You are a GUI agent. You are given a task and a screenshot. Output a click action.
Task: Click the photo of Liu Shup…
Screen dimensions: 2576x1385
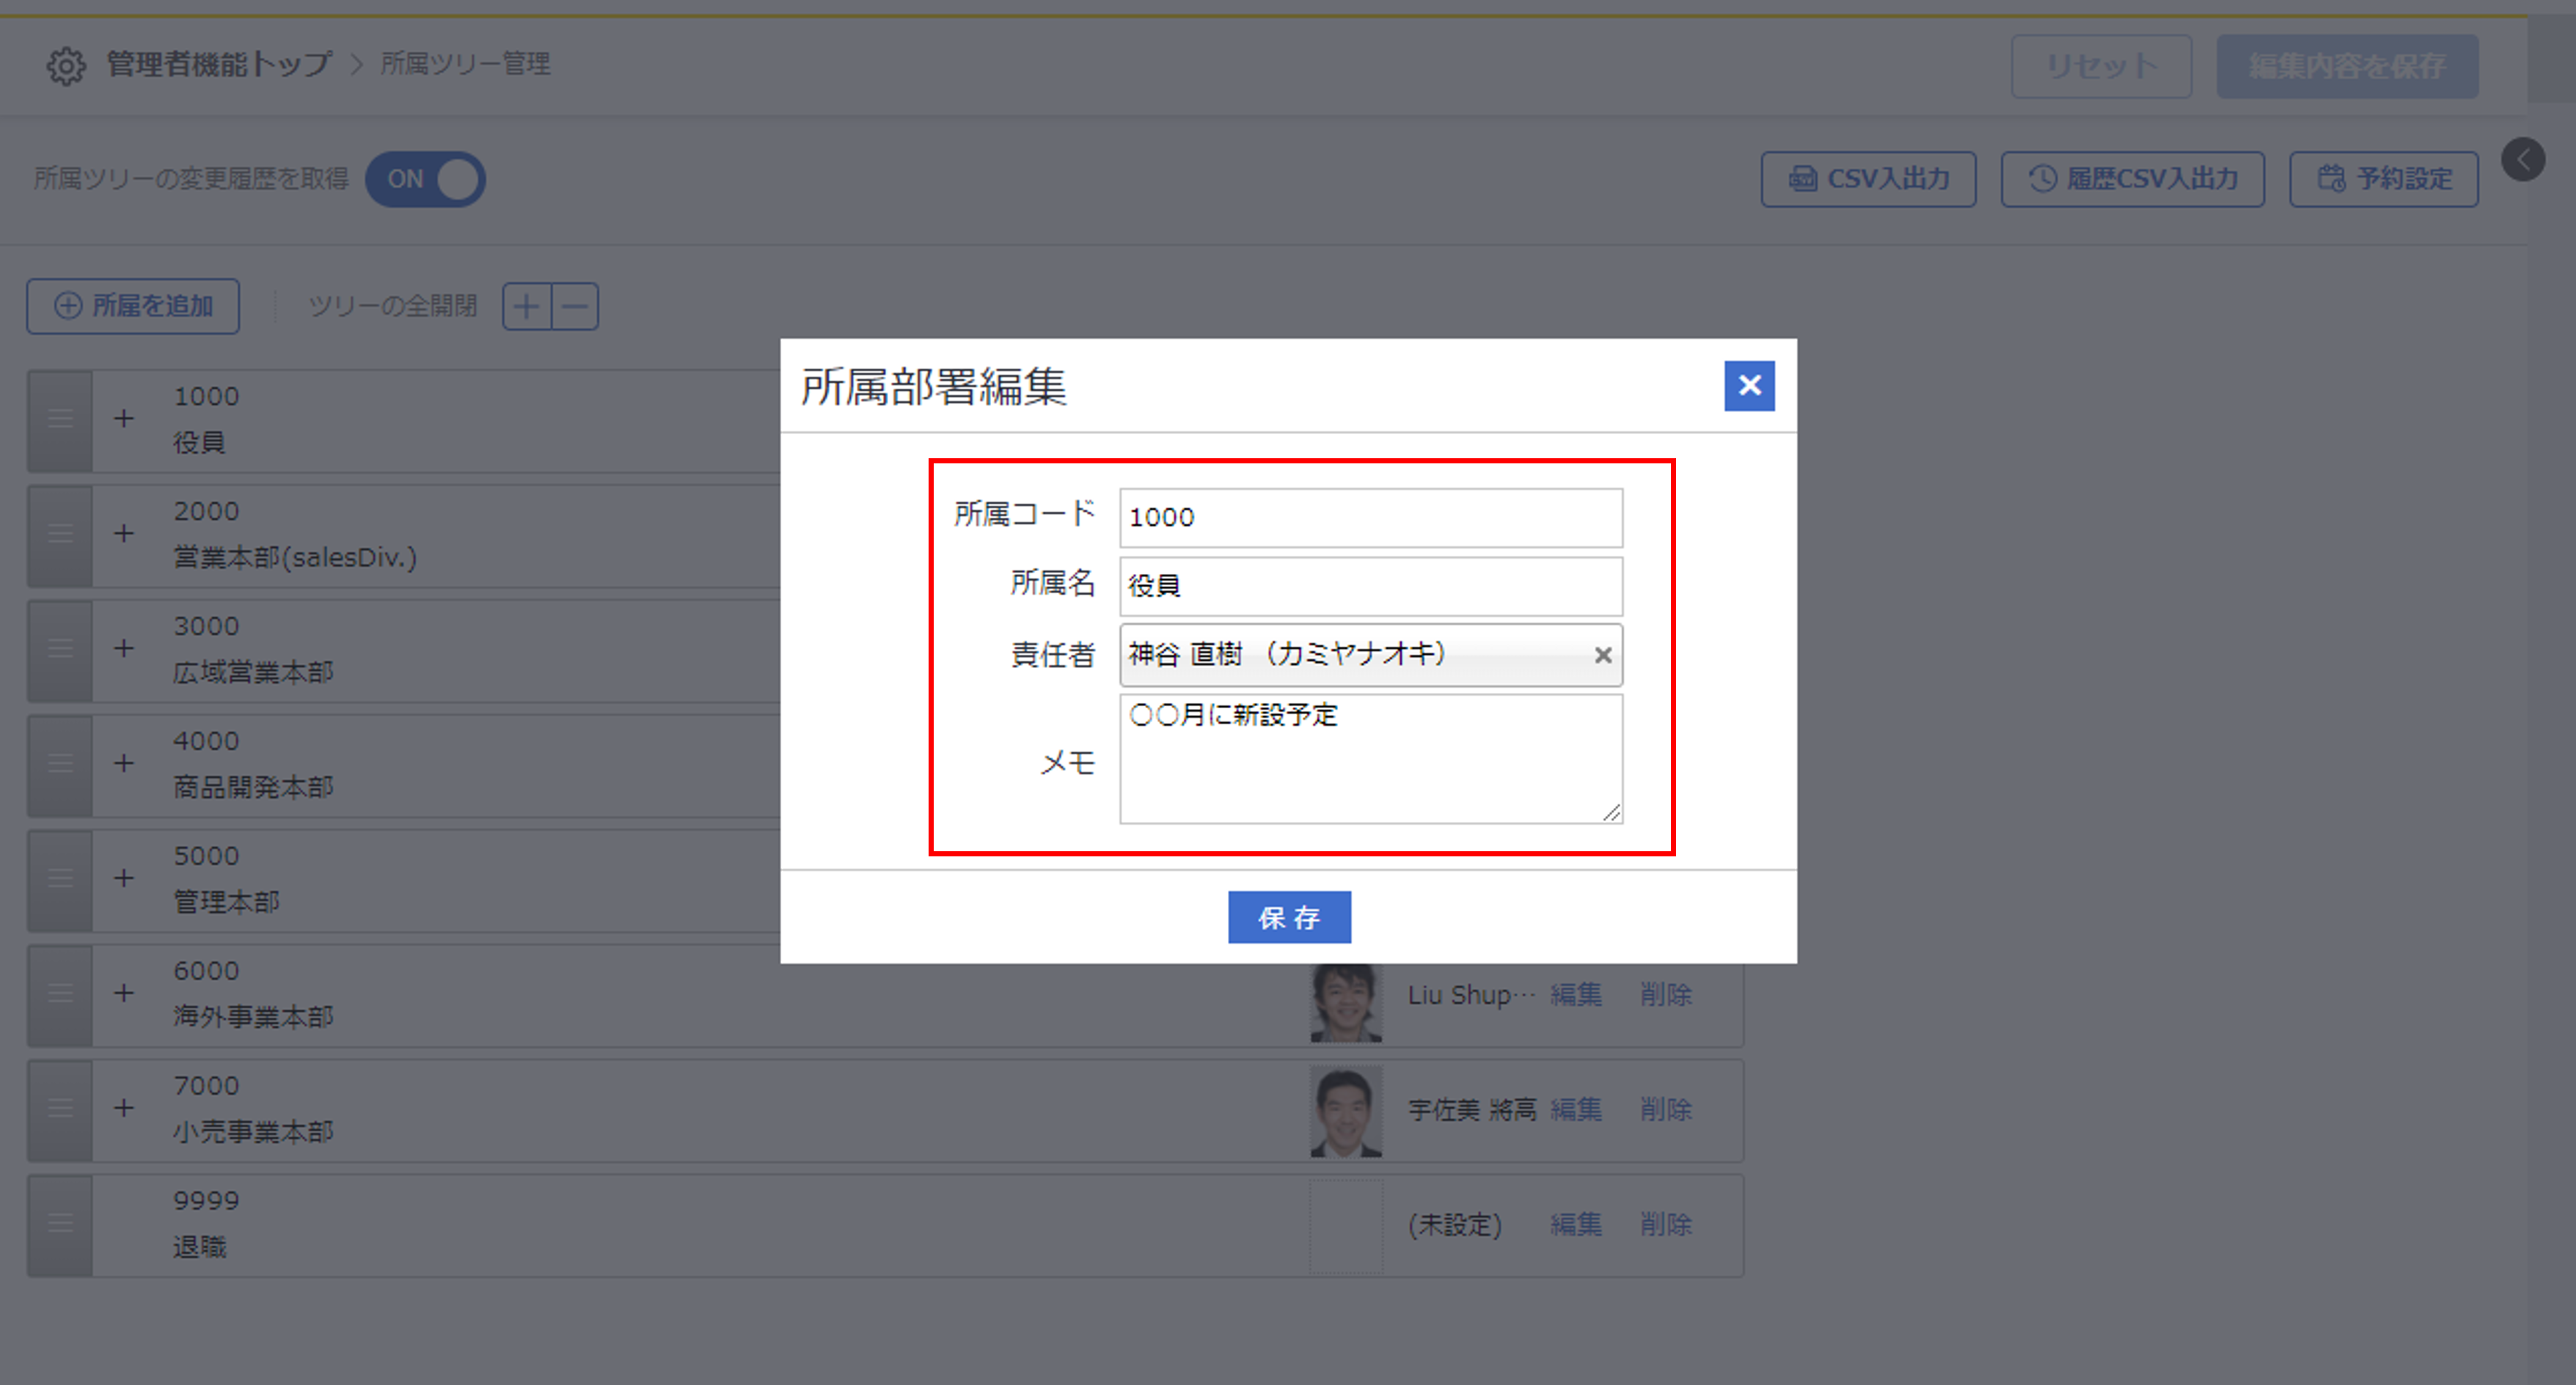pos(1346,1002)
